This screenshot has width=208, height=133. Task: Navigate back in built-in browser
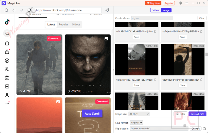[x=14, y=10]
